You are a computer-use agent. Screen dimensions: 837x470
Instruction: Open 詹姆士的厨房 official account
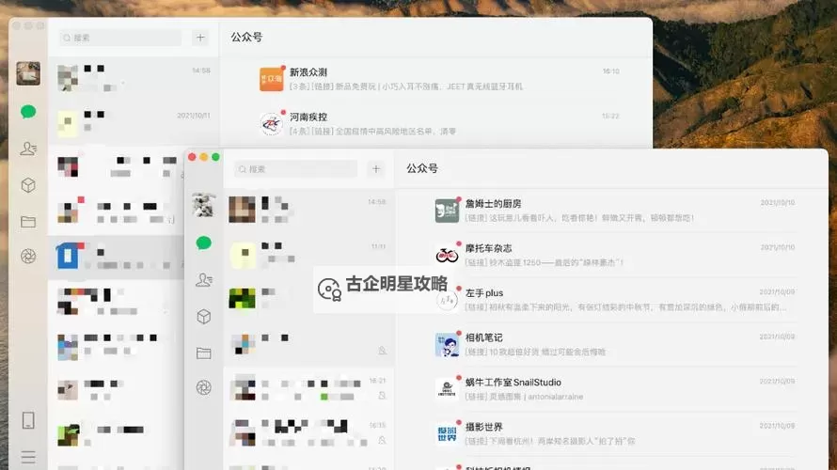click(612, 211)
